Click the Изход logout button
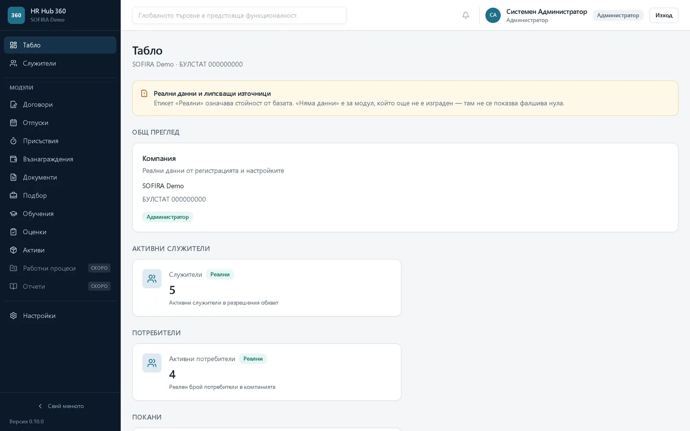The height and width of the screenshot is (431, 690). point(664,15)
